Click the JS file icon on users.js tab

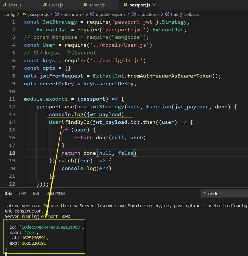[45, 5]
